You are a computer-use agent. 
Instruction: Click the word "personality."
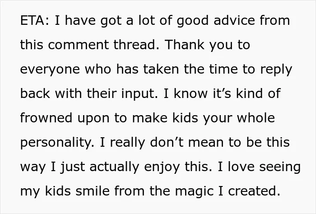(57, 143)
